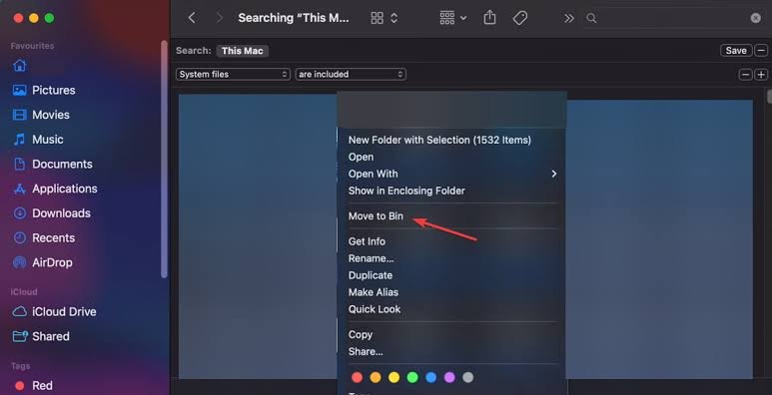The image size is (772, 395).
Task: Click the sidebar scrollbar
Action: 165,159
